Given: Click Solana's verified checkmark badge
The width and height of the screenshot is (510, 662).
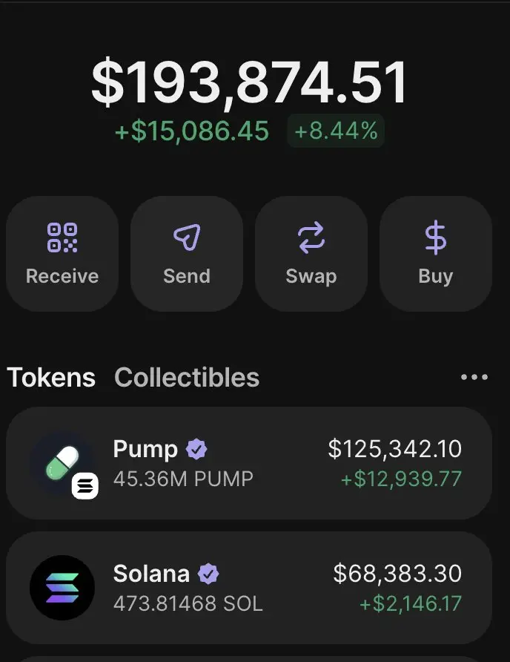Looking at the screenshot, I should 208,574.
